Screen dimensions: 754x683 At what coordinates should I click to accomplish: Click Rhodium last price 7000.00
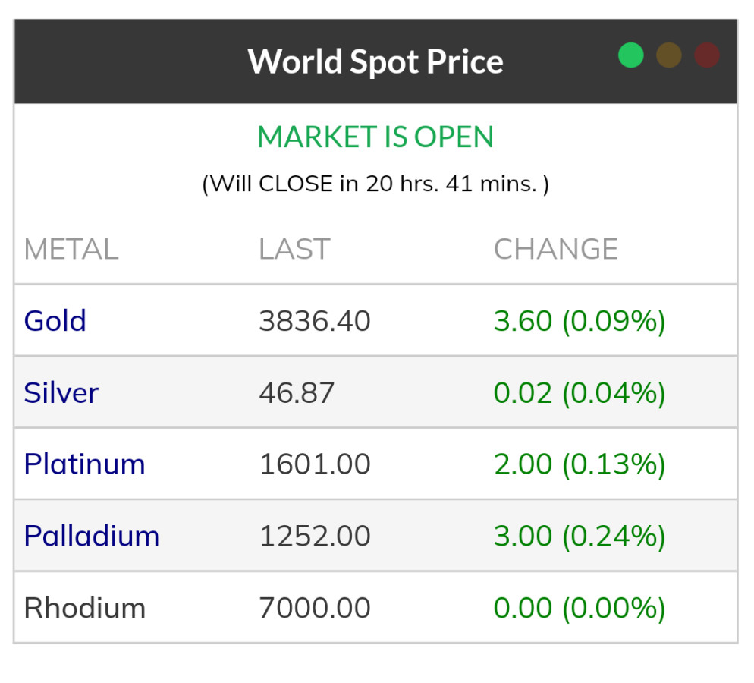tap(314, 608)
